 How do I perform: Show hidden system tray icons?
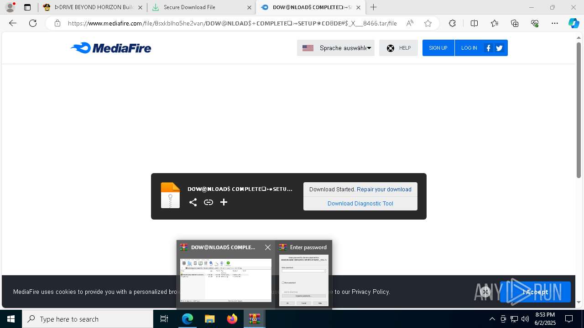(x=492, y=319)
